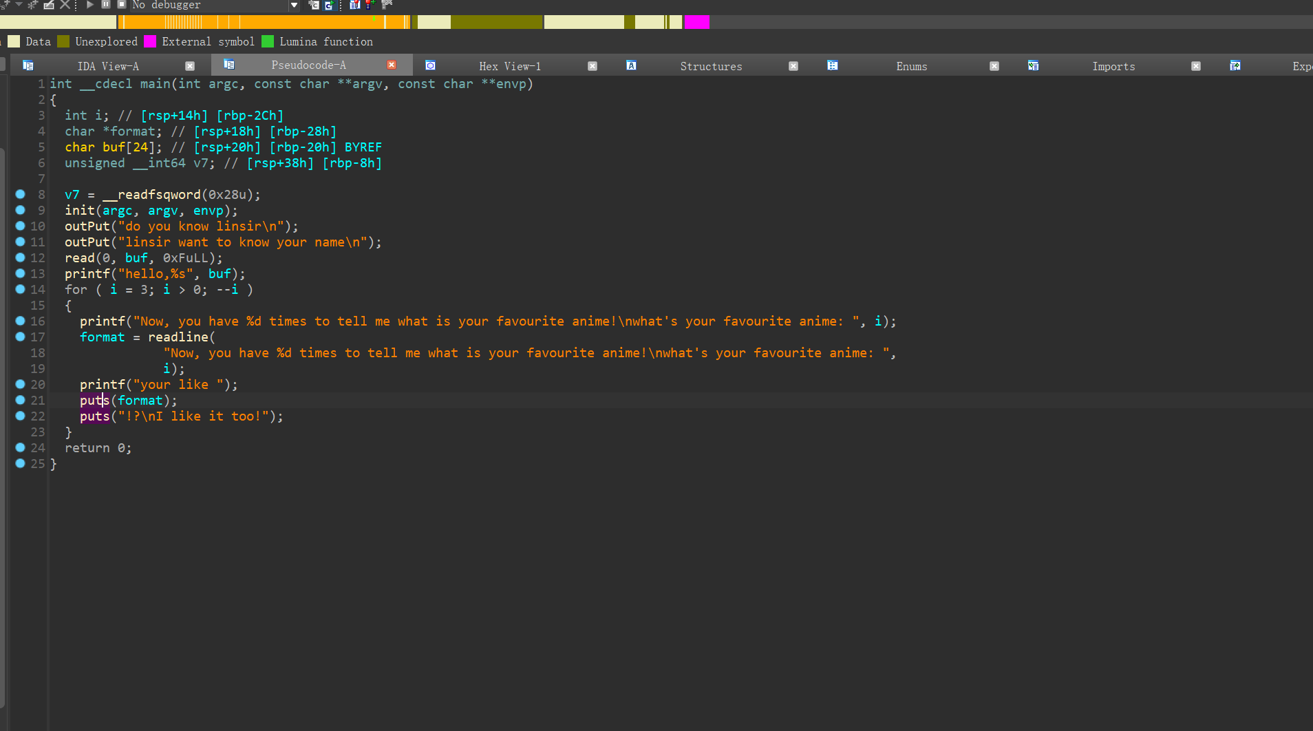This screenshot has height=731, width=1313.
Task: Toggle breakpoint dot on line 13
Action: tap(21, 273)
